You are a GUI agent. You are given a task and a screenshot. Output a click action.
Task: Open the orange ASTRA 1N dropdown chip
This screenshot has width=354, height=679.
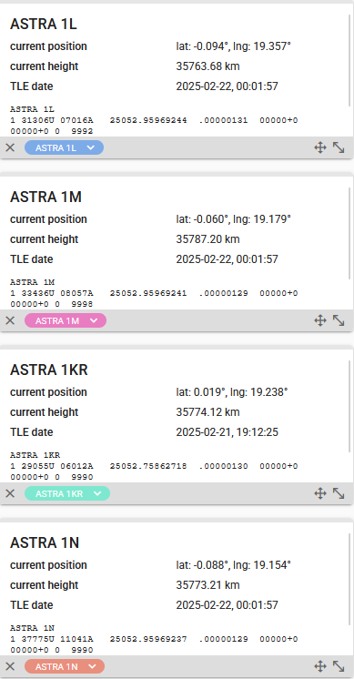[x=65, y=666]
